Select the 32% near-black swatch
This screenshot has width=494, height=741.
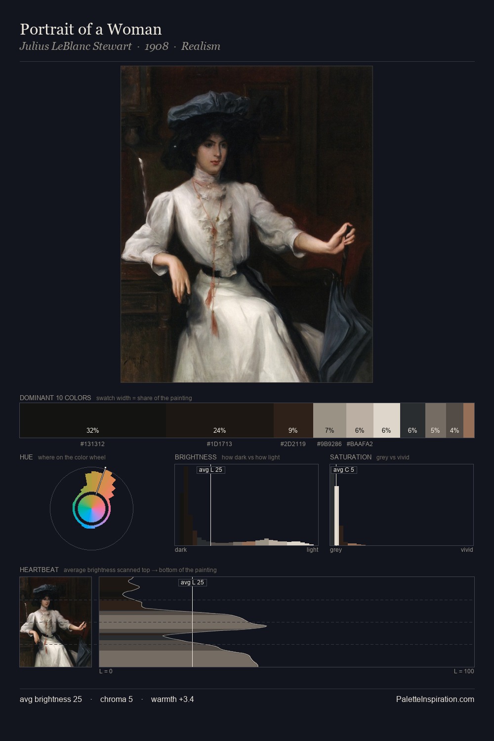pos(93,420)
